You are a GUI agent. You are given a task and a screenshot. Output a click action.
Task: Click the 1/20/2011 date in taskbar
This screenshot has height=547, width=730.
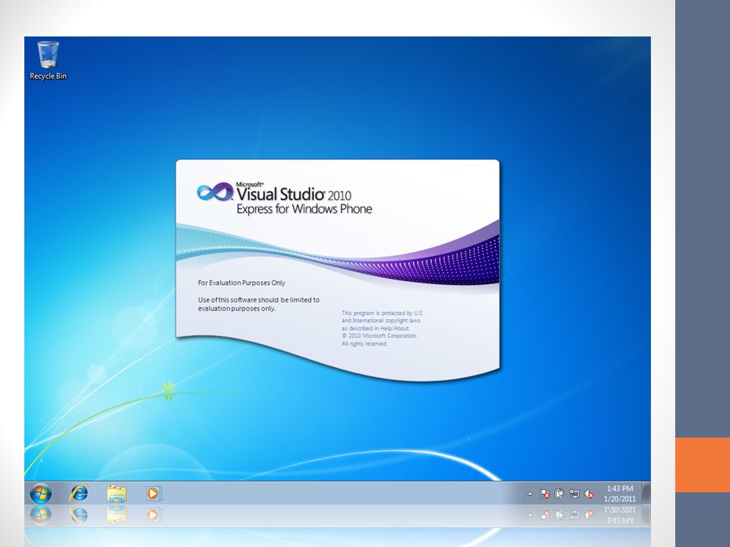620,498
